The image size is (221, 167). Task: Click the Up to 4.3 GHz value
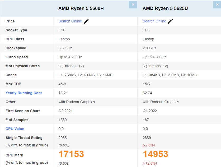click(154, 57)
